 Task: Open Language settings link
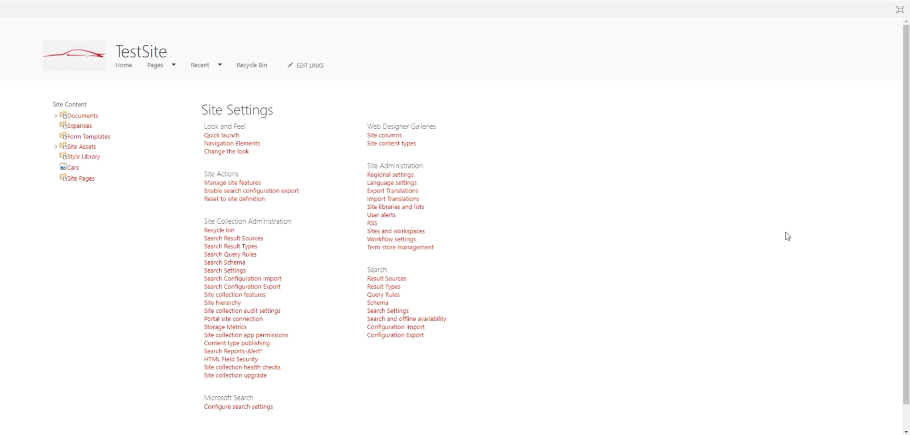click(x=392, y=183)
